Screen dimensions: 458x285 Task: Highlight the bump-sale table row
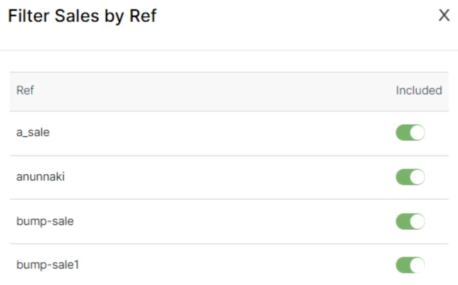(x=204, y=221)
